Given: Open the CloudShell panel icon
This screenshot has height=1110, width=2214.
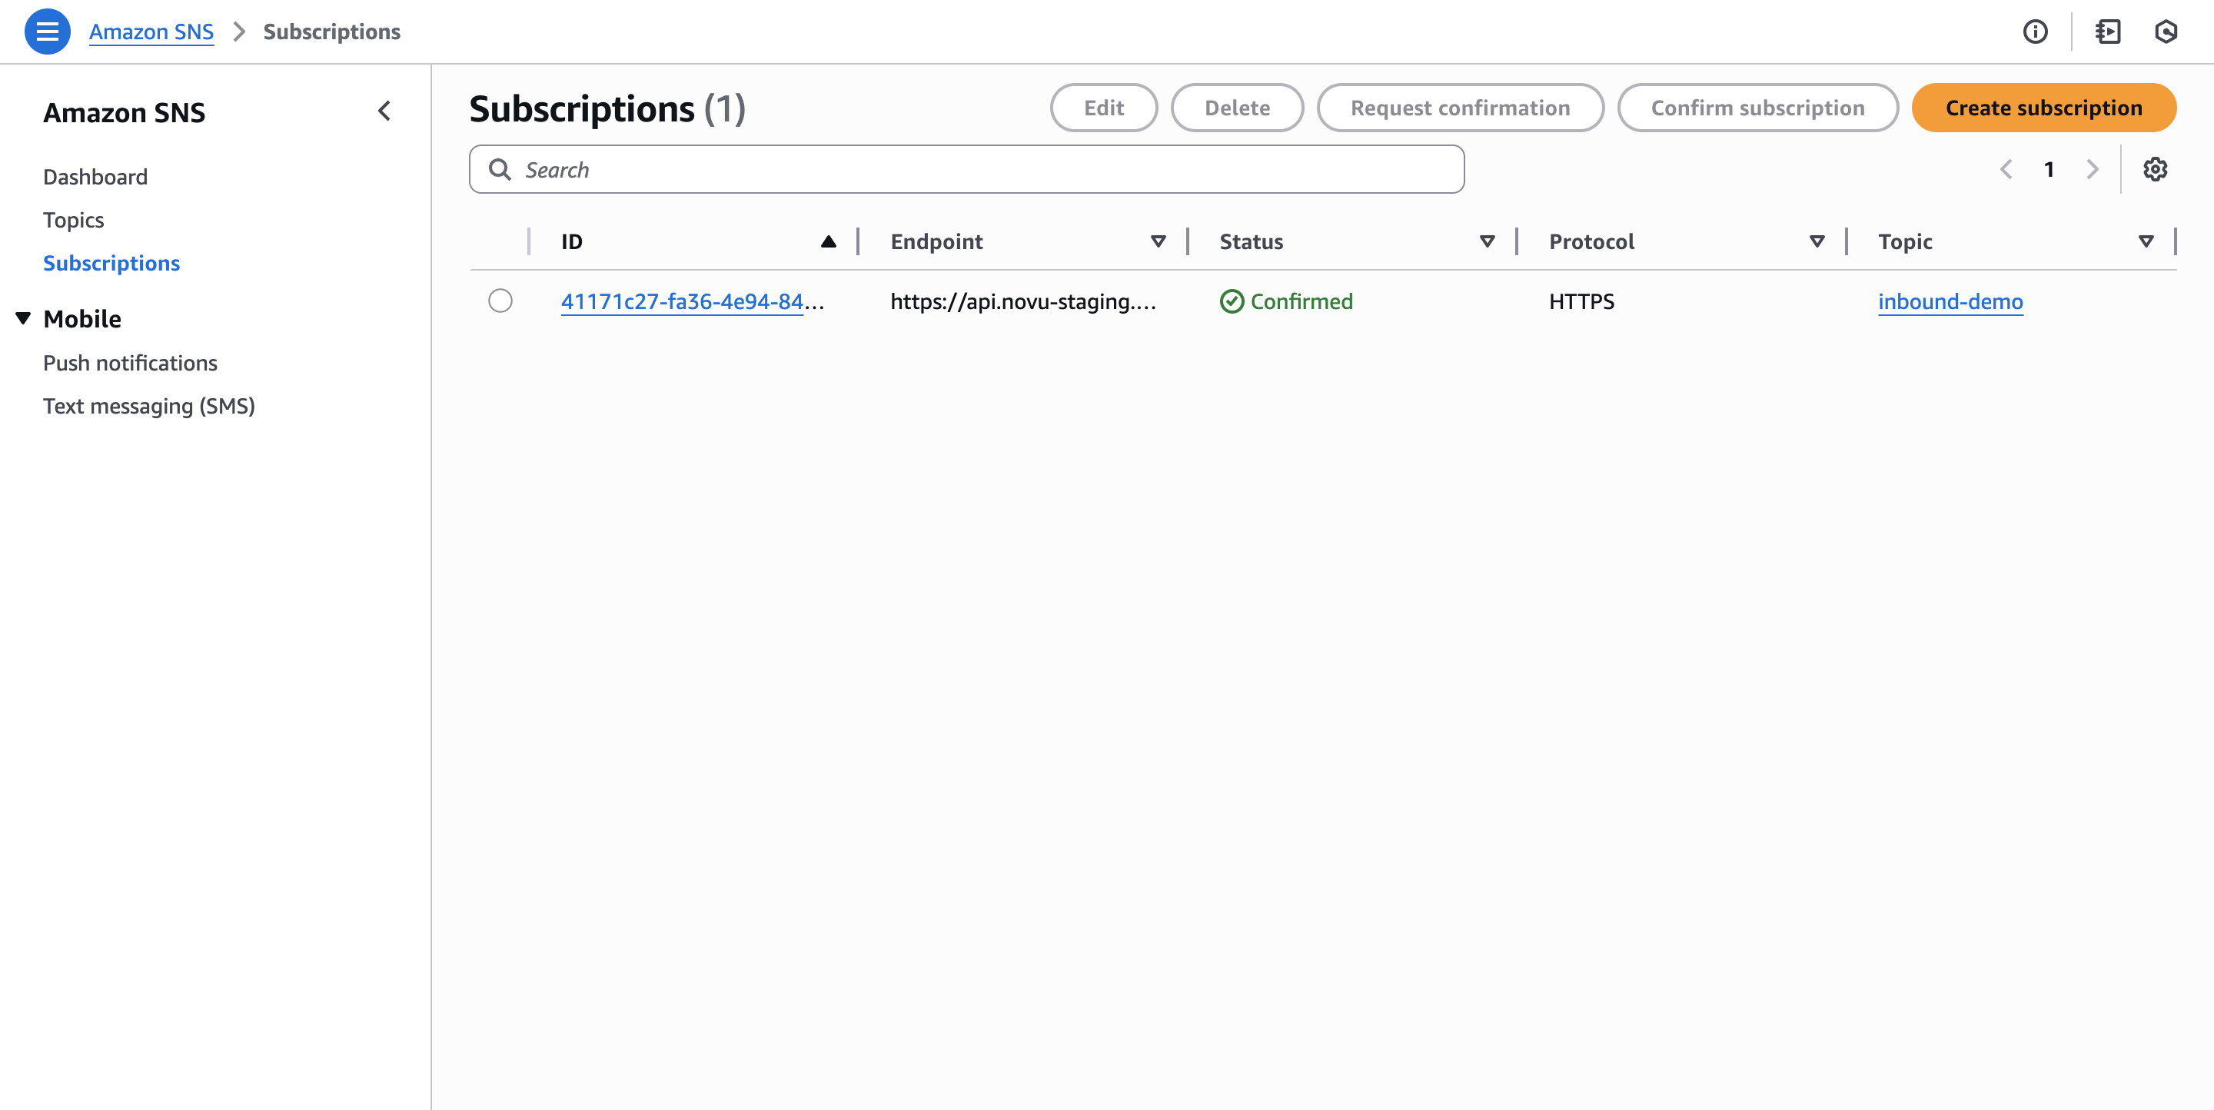Looking at the screenshot, I should point(2107,32).
